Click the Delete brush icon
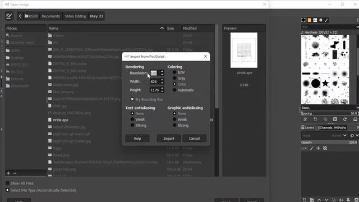This screenshot has height=202, width=359. [335, 120]
